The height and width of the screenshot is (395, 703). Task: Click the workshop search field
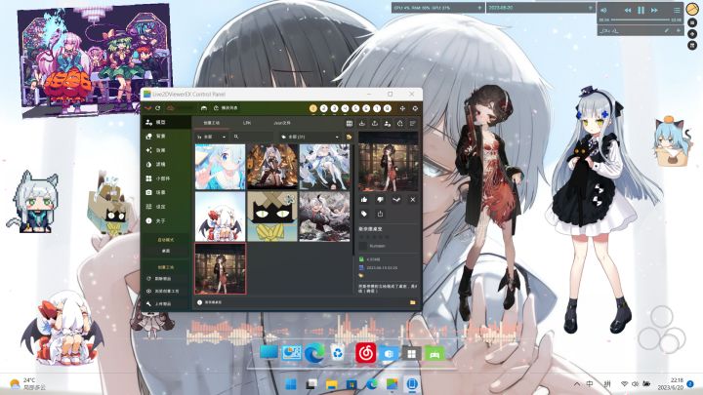[252, 137]
